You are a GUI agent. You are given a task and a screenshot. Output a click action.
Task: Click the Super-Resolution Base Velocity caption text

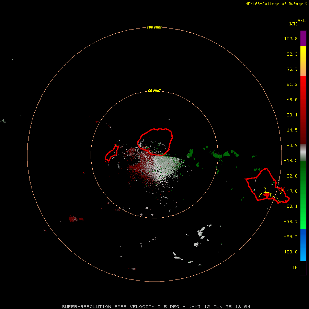pos(156,307)
